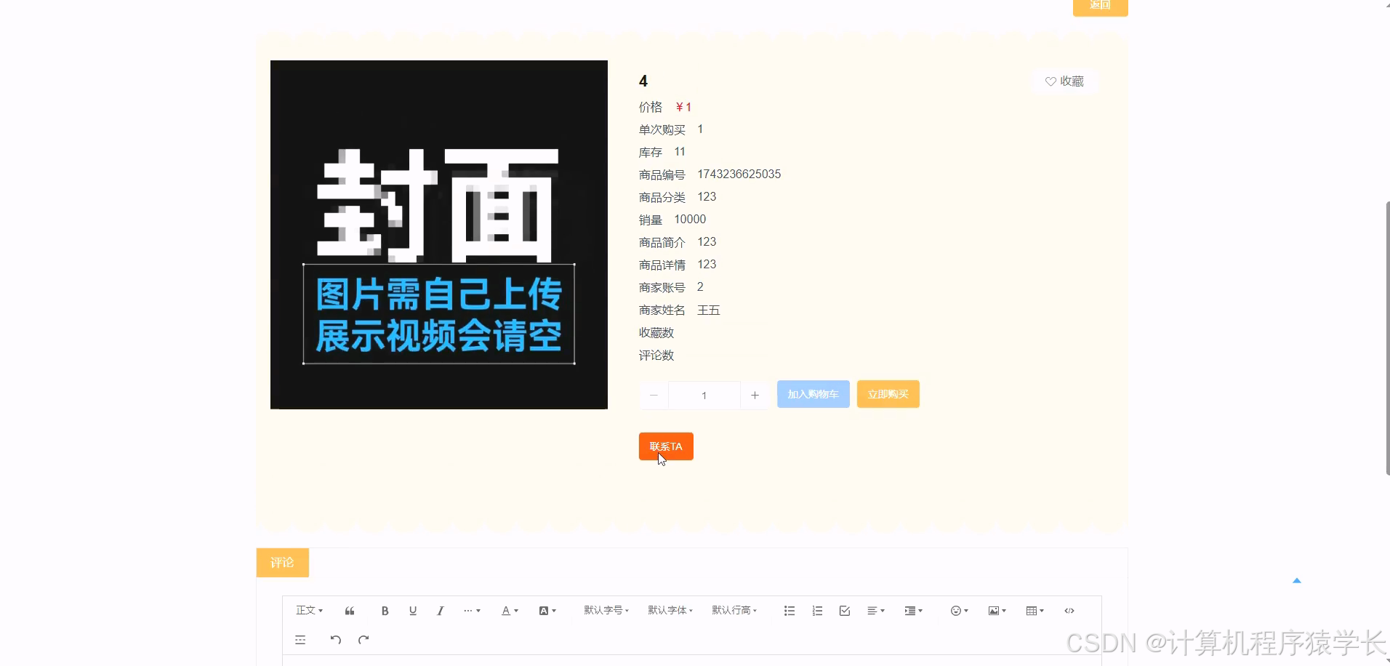Viewport: 1390px width, 666px height.
Task: Redo the last editor action
Action: click(x=362, y=640)
